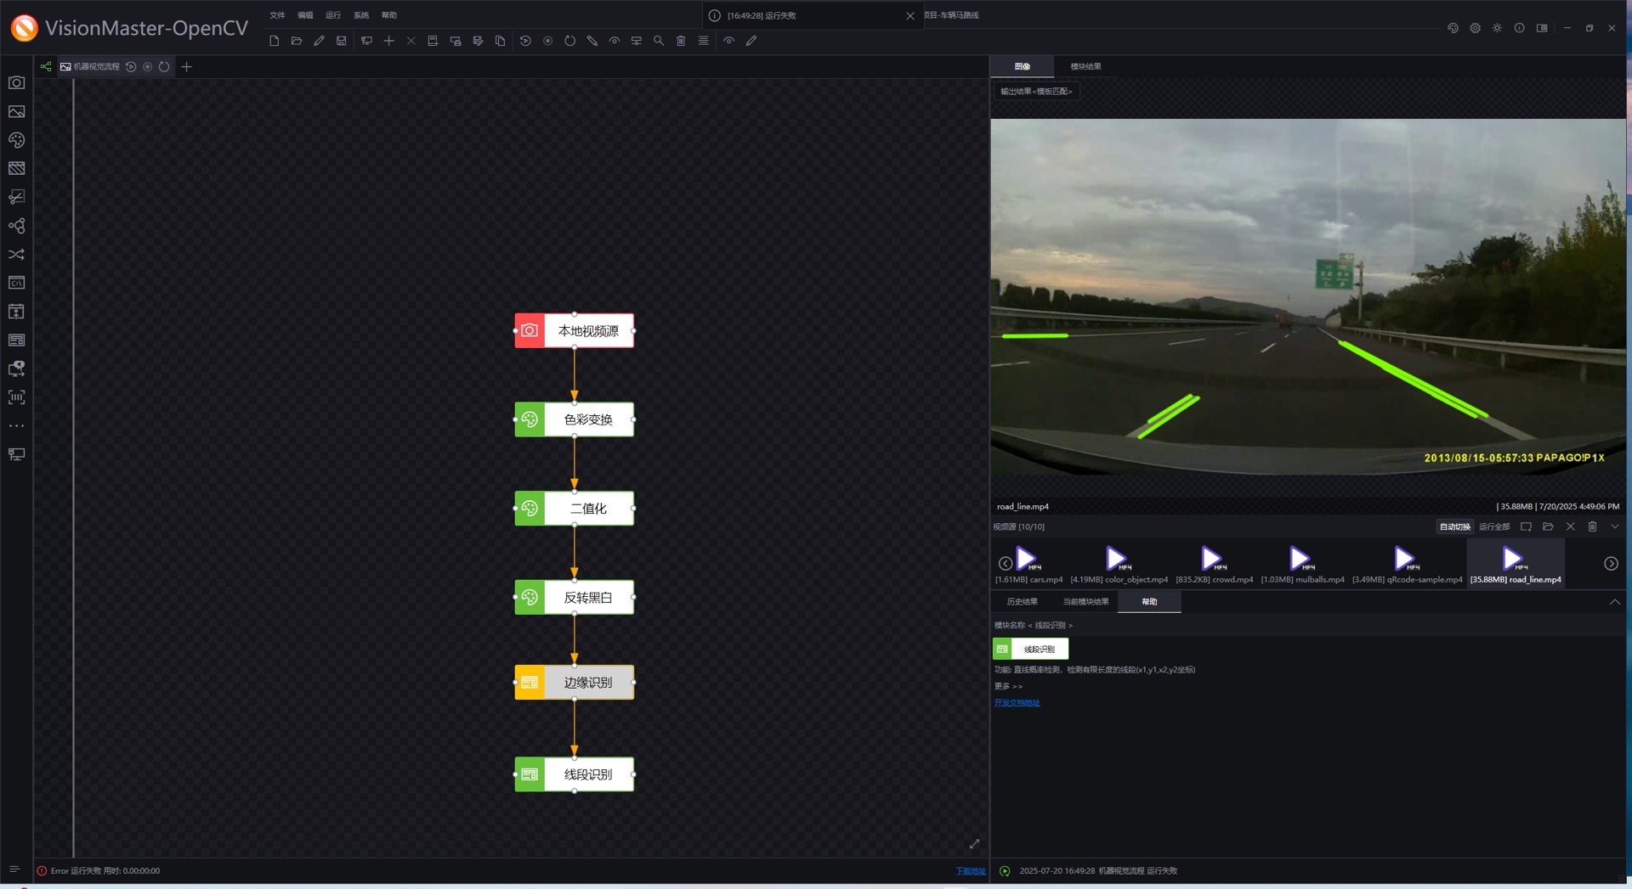
Task: Click the shuffle logic module icon
Action: 16,255
